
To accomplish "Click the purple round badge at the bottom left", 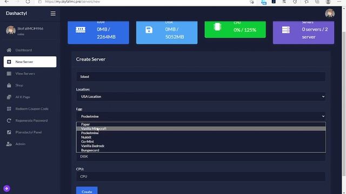I will 6,189.
